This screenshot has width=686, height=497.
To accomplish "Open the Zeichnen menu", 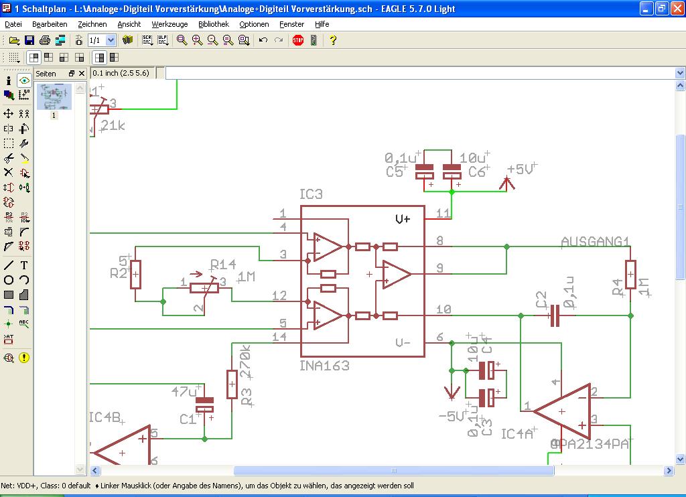I will (92, 24).
